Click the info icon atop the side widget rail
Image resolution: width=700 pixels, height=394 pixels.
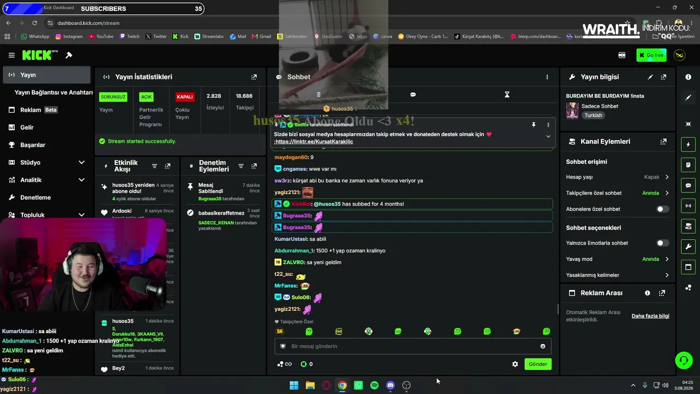(x=688, y=77)
